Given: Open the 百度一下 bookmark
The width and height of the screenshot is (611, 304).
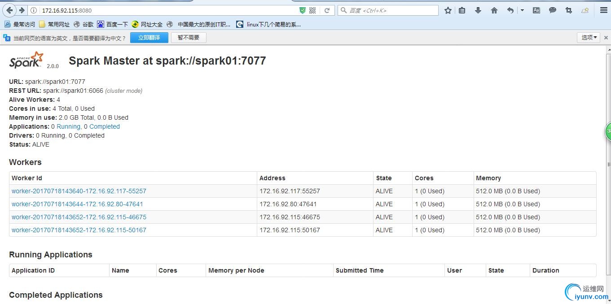Looking at the screenshot, I should 113,24.
